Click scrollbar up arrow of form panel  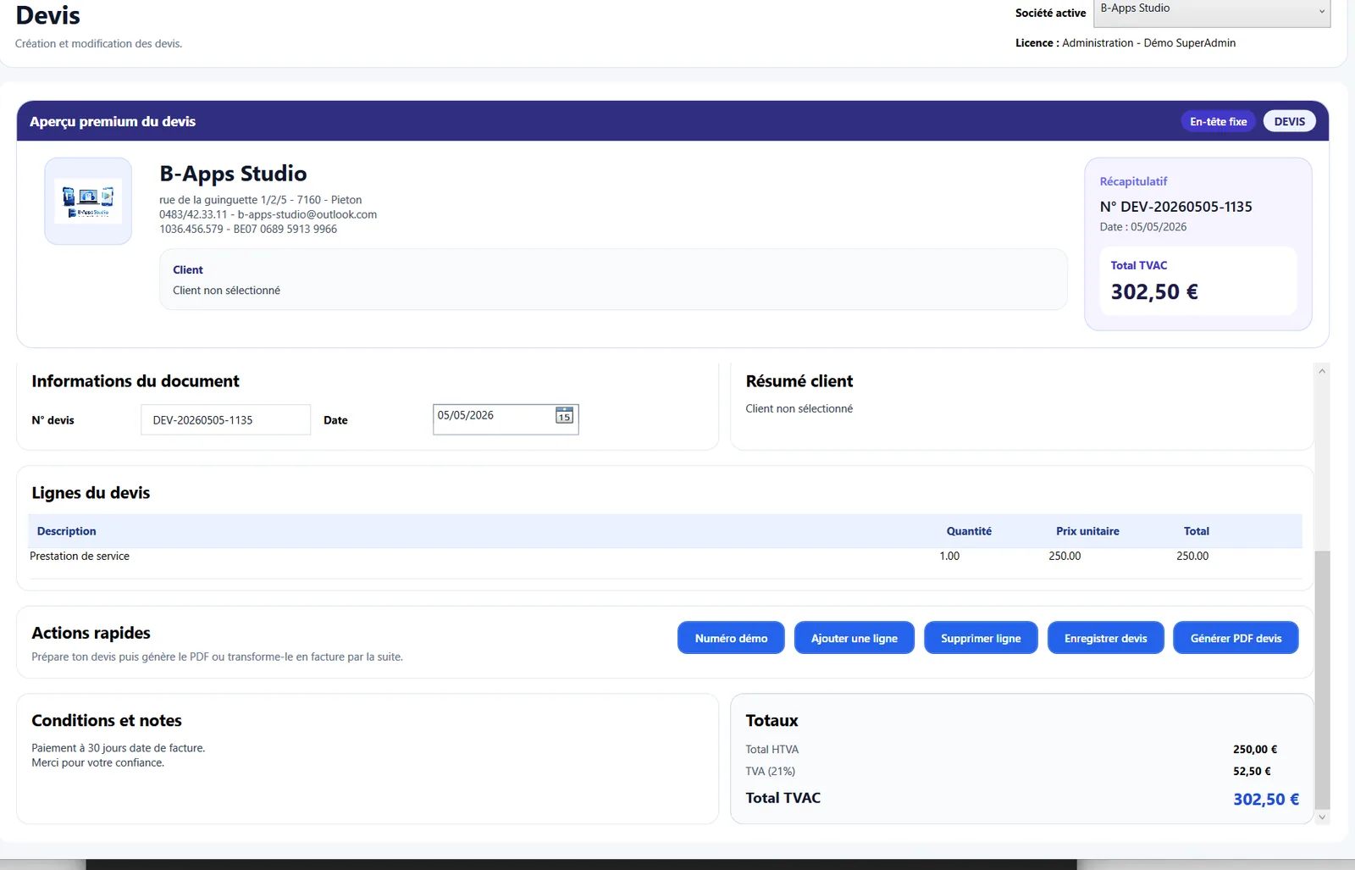1322,371
